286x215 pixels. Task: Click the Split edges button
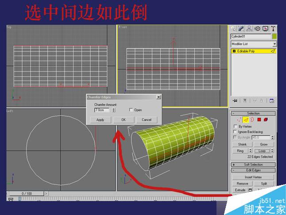(x=264, y=184)
